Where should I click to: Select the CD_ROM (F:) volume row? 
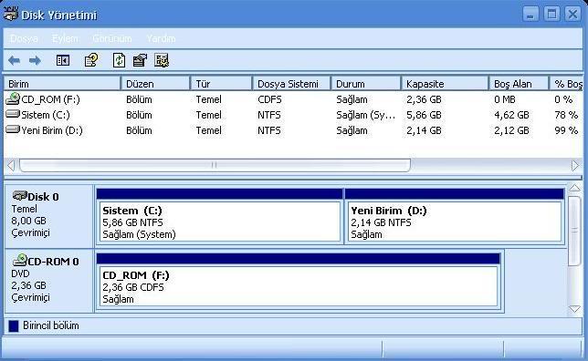click(293, 99)
